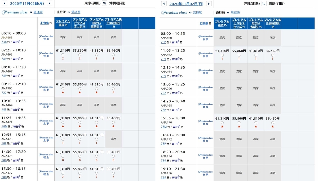This screenshot has width=318, height=181.
Task: Swap cities between 東京(羽田) and 沖縄(那覇) in left panel
Action: (x=104, y=3)
